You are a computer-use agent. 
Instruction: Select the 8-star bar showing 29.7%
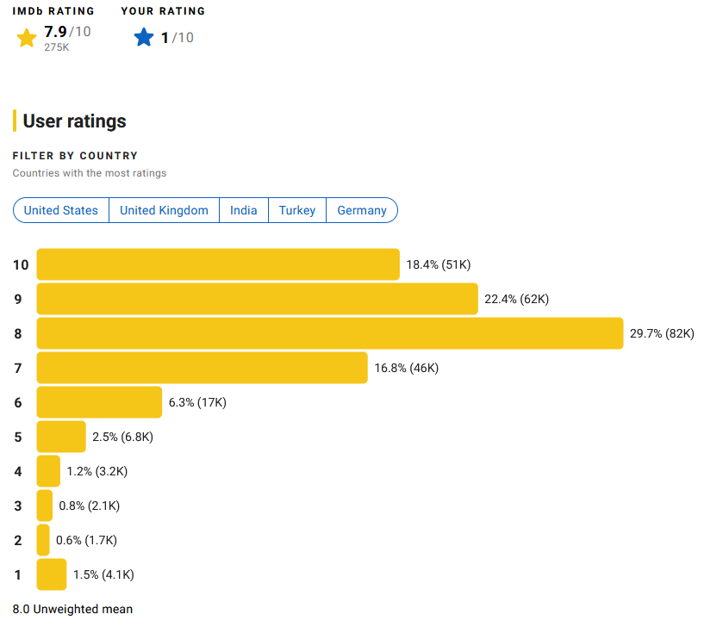click(x=330, y=333)
